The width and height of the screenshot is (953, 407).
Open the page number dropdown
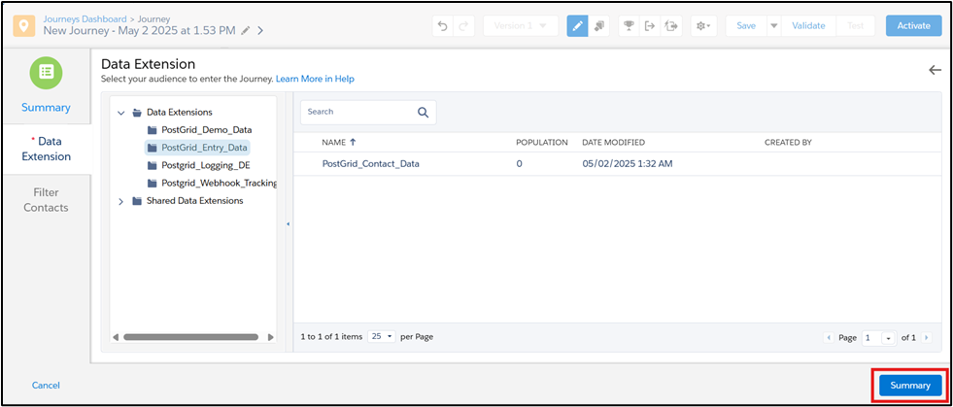pos(889,338)
